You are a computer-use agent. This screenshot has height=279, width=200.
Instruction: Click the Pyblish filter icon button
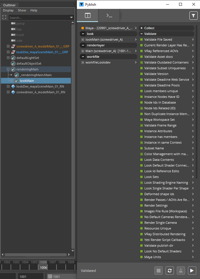(x=193, y=16)
